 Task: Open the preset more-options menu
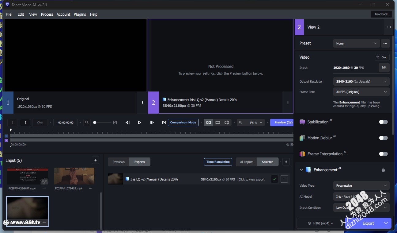[x=385, y=43]
